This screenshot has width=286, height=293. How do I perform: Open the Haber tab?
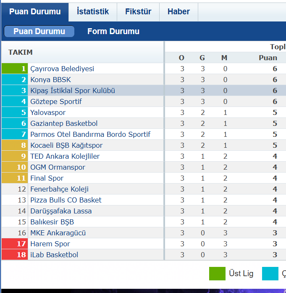pos(178,11)
